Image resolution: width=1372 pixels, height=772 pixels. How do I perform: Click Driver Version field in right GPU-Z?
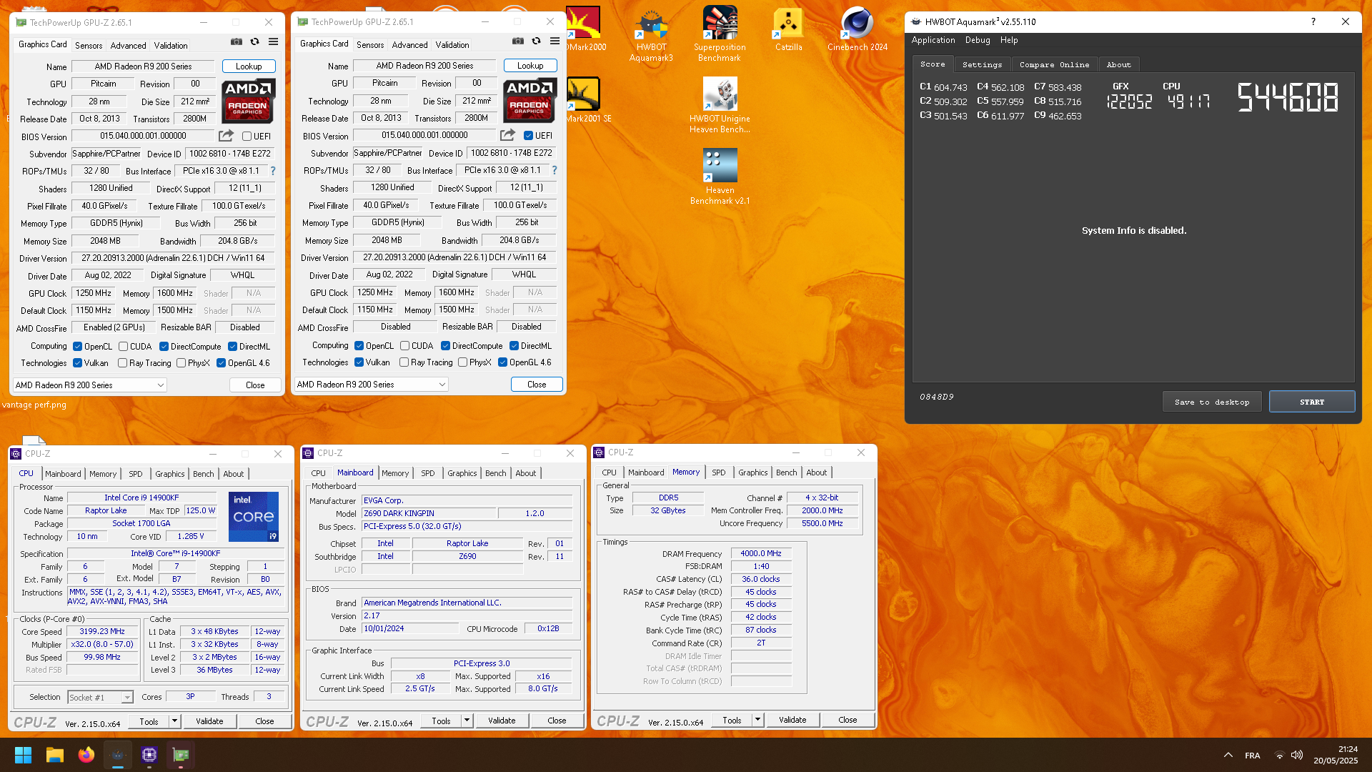pos(454,257)
